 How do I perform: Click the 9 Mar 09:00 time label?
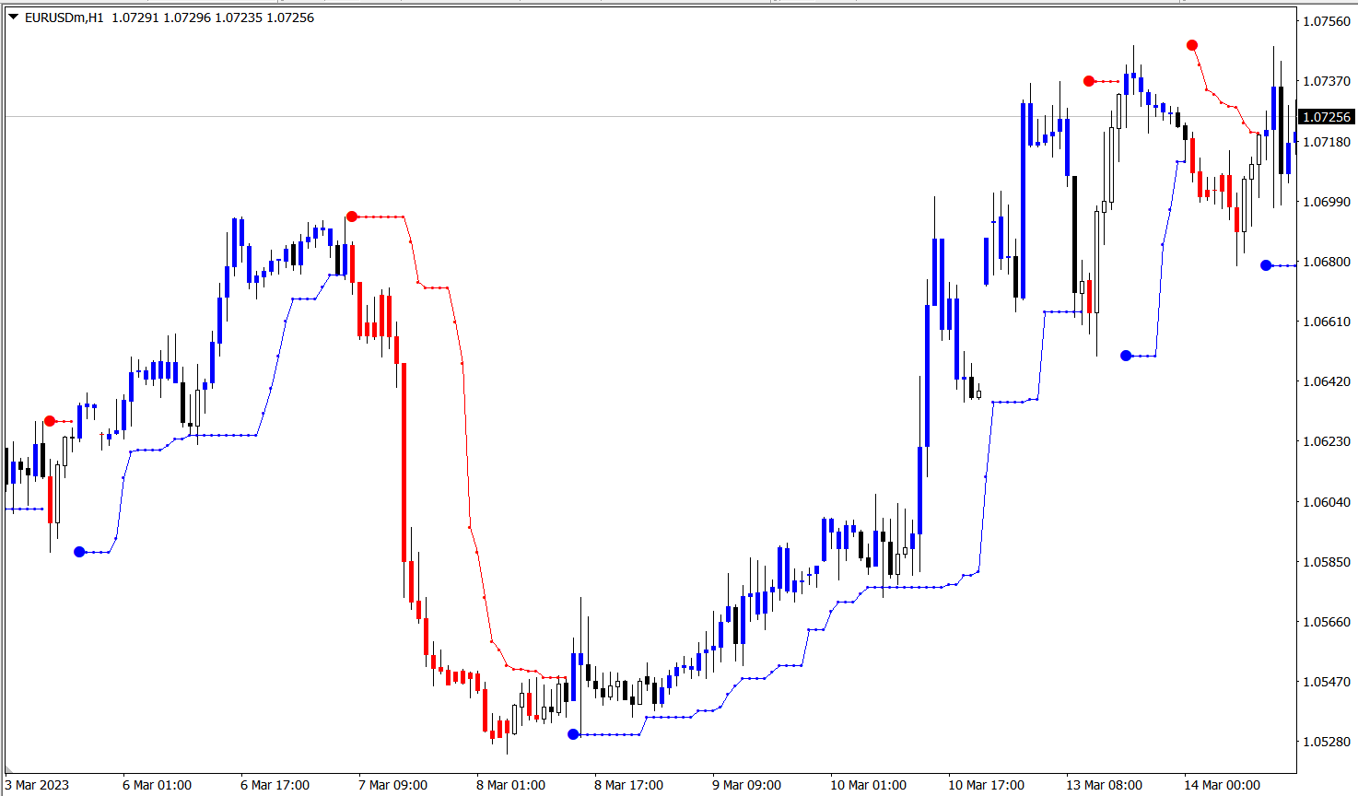tap(746, 785)
